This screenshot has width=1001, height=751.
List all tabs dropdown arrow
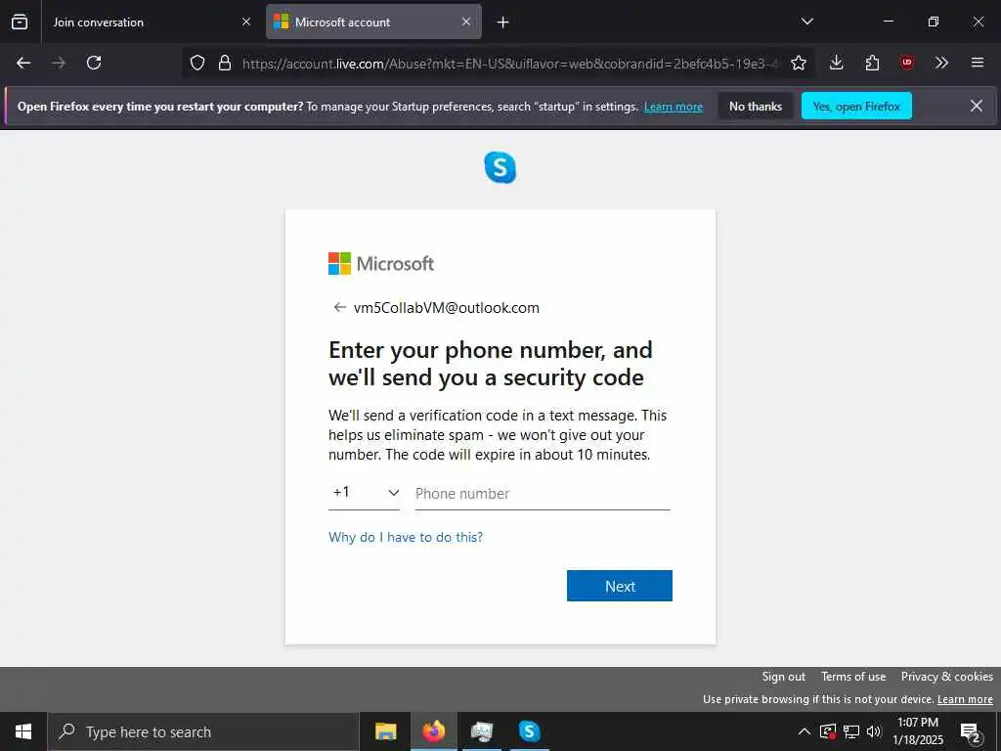tap(806, 22)
